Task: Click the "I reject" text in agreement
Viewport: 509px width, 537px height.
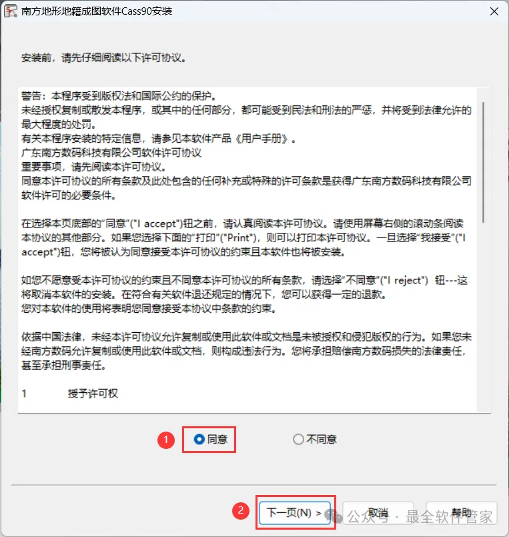Action: click(404, 280)
